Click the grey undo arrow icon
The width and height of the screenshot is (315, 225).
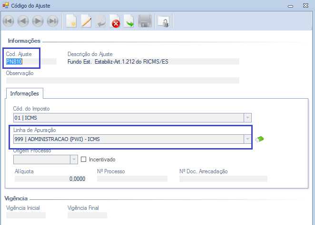pos(100,21)
